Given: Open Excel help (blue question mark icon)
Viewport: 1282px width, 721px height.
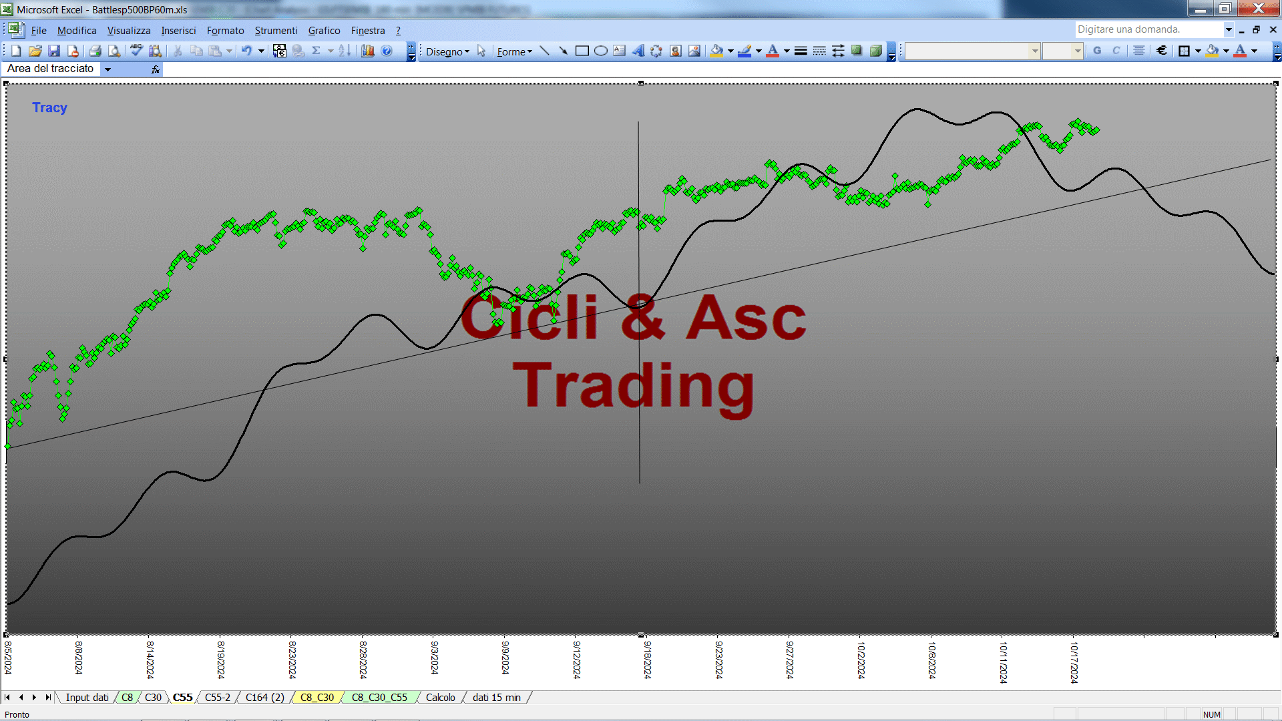Looking at the screenshot, I should coord(387,51).
